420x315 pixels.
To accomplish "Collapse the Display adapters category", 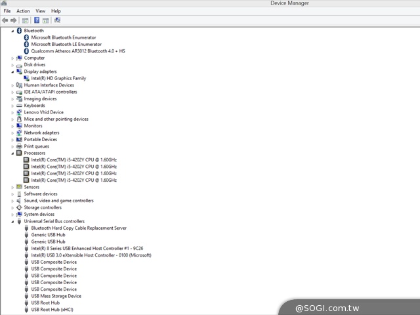I will [12, 72].
